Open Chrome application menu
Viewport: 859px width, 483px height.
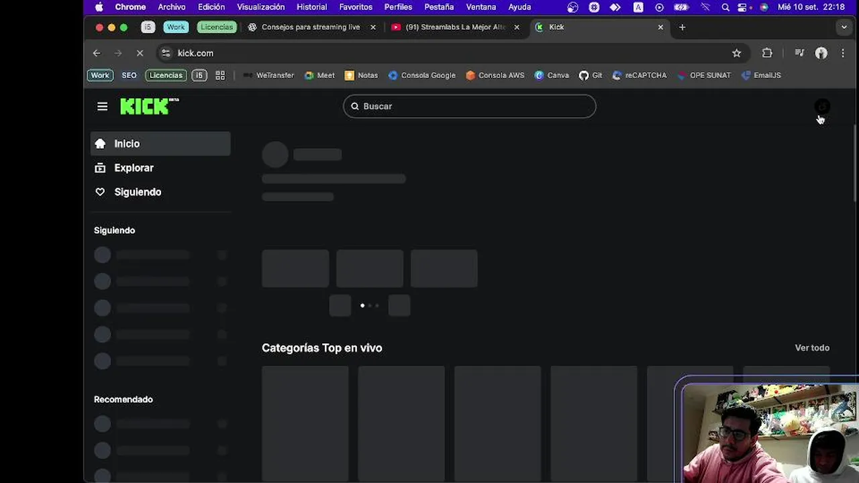130,7
